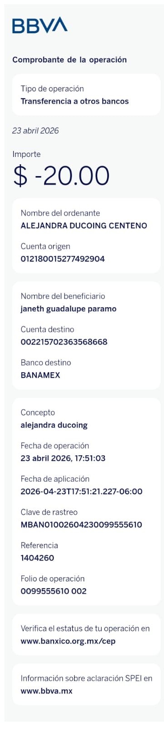Click the Transferencia a otros bancos text
Screen dimensions: 164x730
pyautogui.click(x=75, y=101)
